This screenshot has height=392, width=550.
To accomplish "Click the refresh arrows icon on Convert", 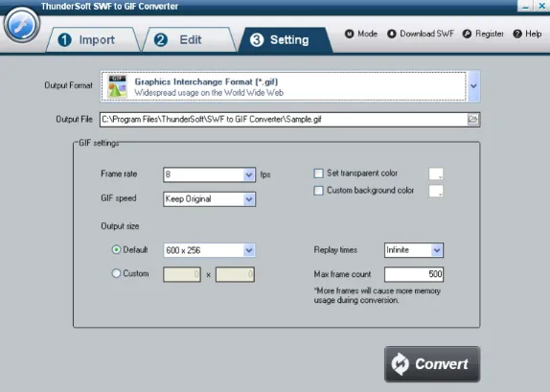I will 401,364.
